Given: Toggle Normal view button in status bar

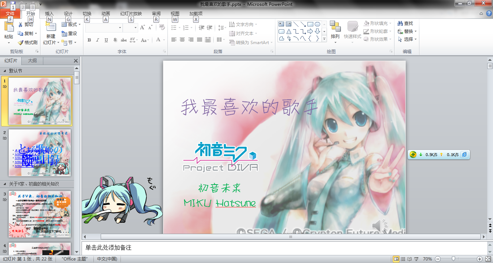Looking at the screenshot, I should (396, 259).
